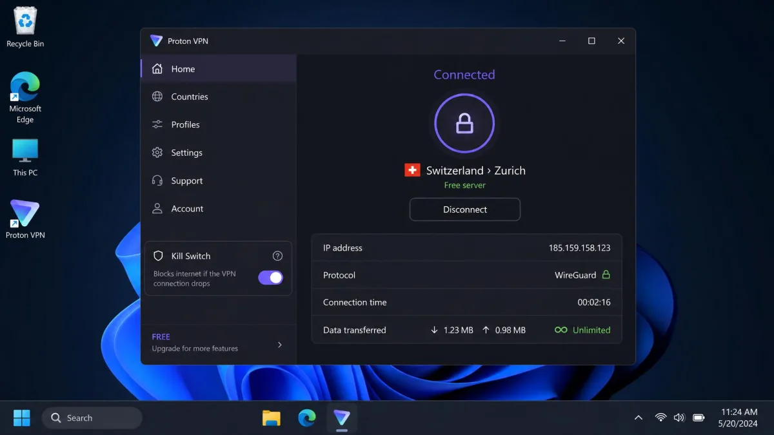Open the Wi-Fi network tray icon
The image size is (774, 435).
pos(660,418)
